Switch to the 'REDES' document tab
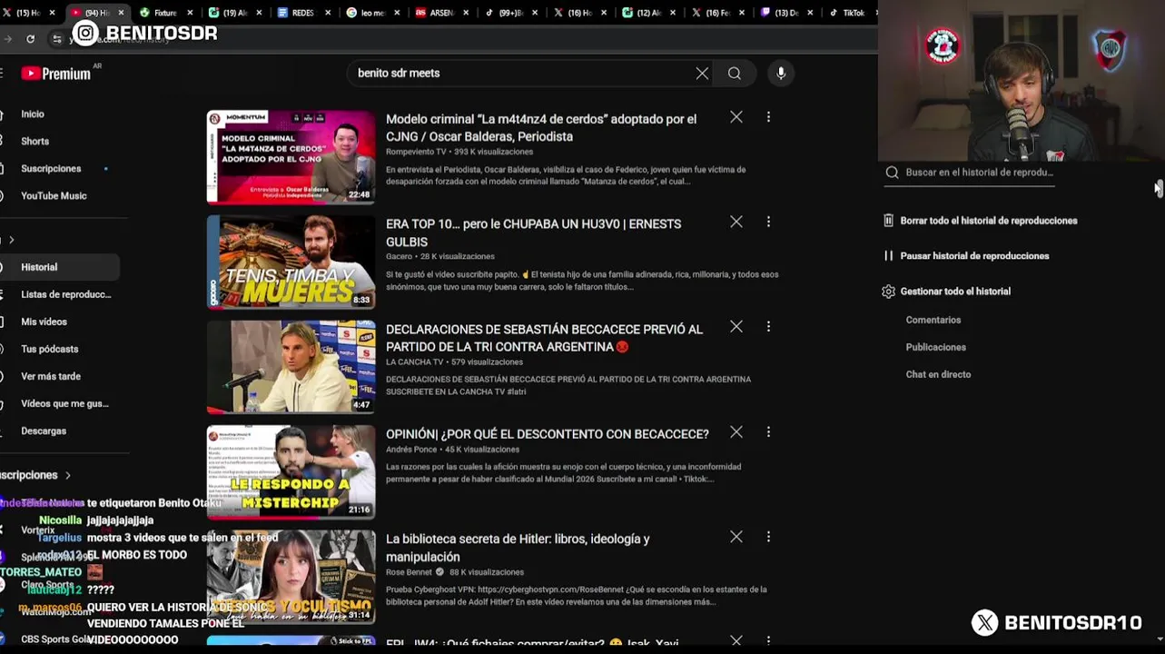The width and height of the screenshot is (1165, 654). (302, 13)
